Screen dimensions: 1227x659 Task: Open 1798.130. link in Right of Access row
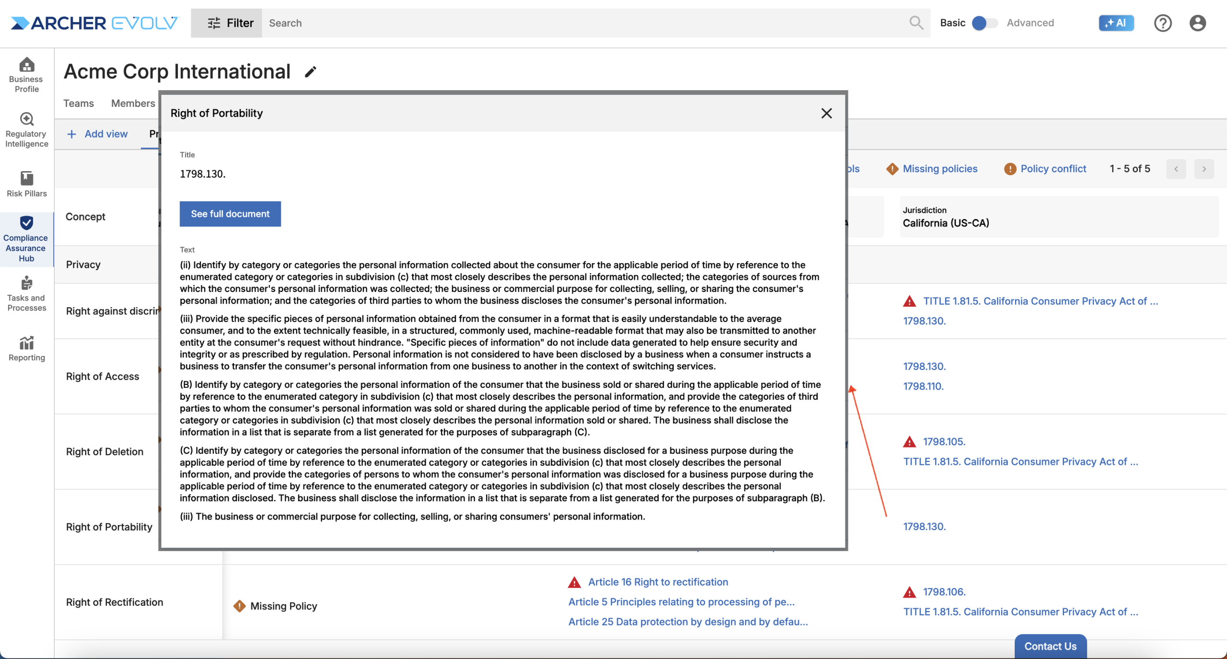click(x=924, y=367)
